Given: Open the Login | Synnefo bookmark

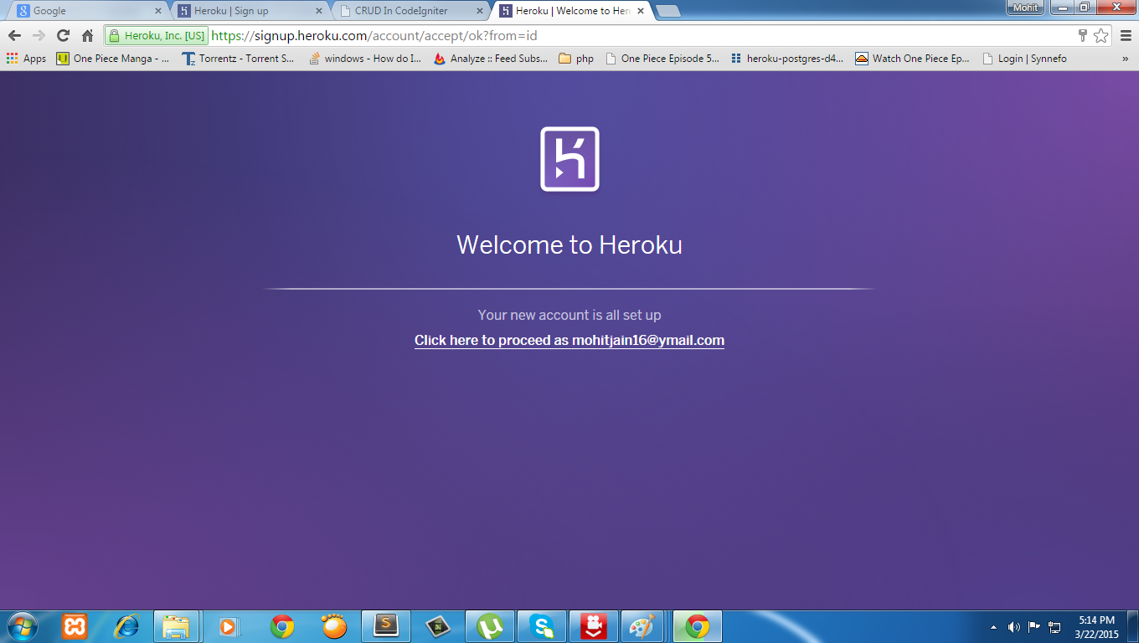Looking at the screenshot, I should pyautogui.click(x=1032, y=58).
